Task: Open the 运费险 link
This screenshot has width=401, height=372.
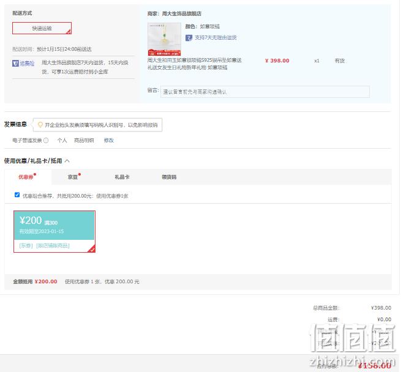Action: click(x=27, y=63)
